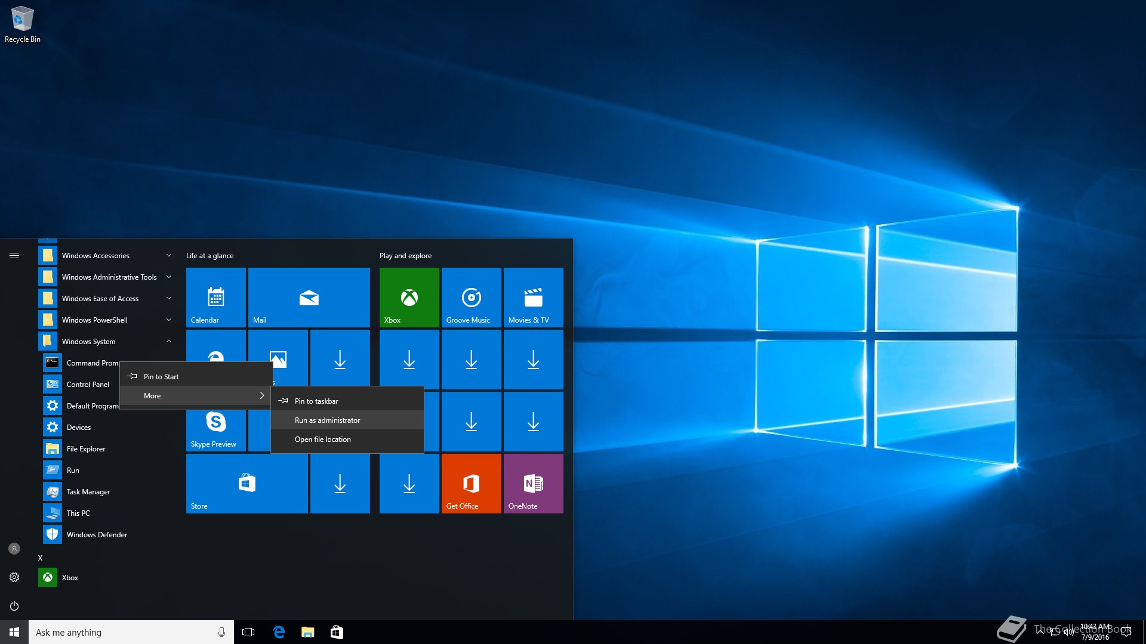Click the user account icon in Start
This screenshot has height=644, width=1146.
(14, 549)
